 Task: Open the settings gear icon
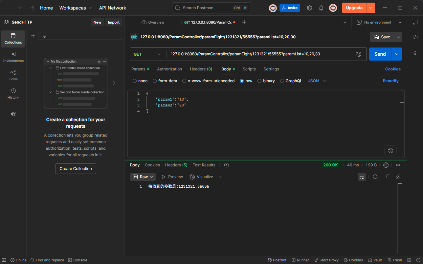click(309, 8)
